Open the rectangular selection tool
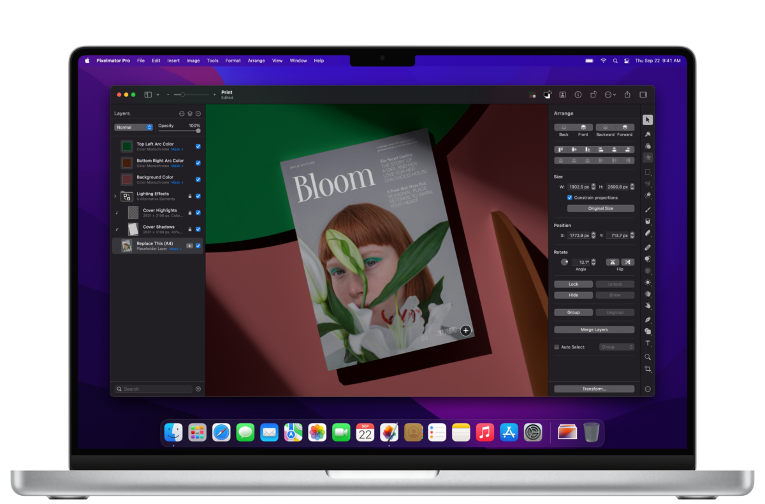Screen dimensions: 765x504 (647, 172)
